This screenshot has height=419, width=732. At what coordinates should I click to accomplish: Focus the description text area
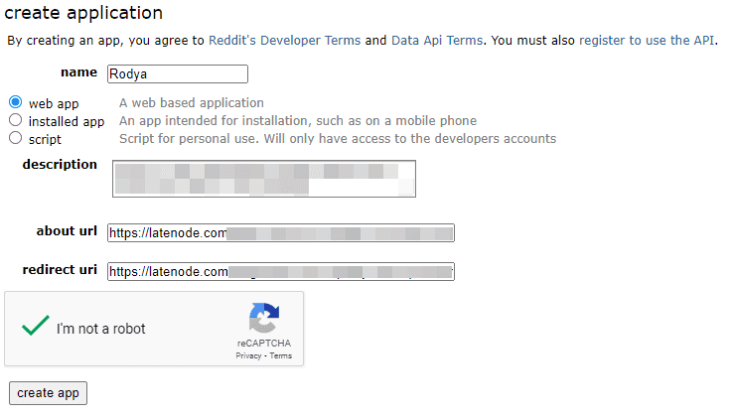click(262, 178)
